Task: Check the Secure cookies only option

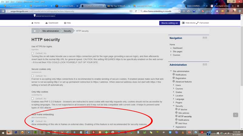Action: (33, 76)
